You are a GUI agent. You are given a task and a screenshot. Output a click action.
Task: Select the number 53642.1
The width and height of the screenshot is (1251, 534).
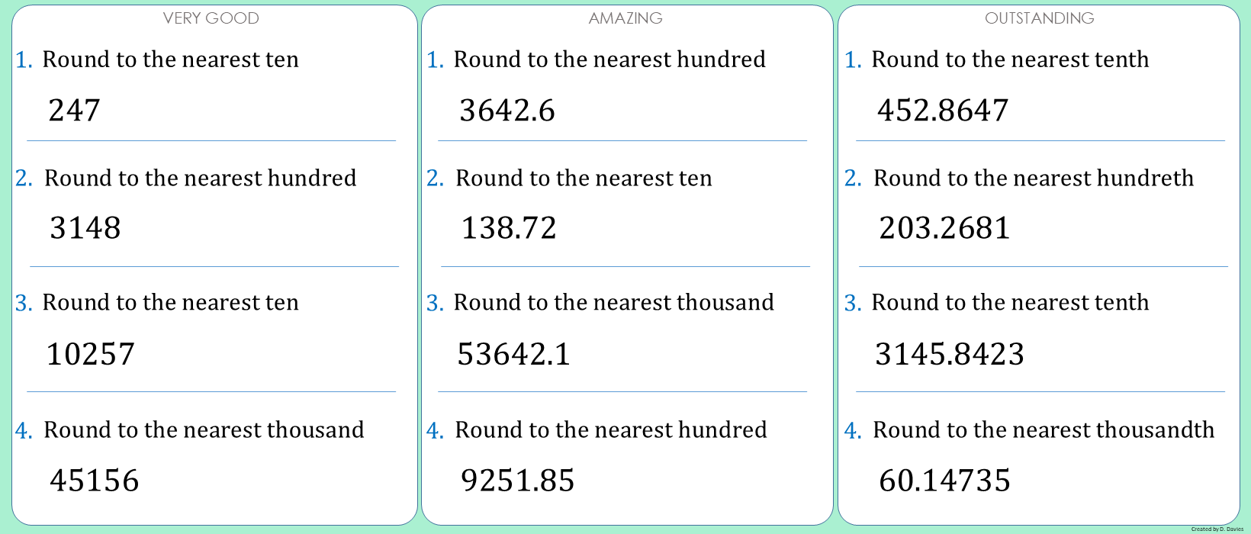coord(514,355)
